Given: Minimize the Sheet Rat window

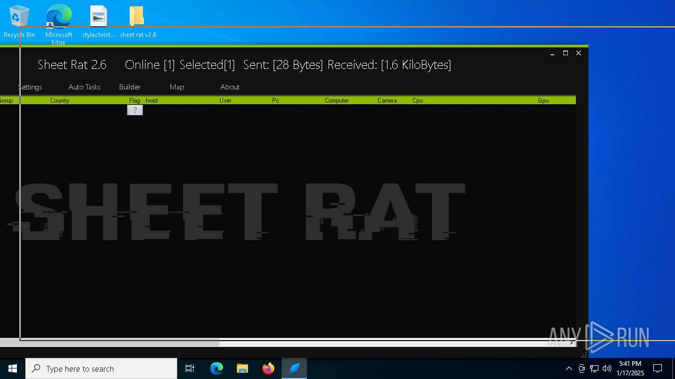Looking at the screenshot, I should [x=552, y=53].
